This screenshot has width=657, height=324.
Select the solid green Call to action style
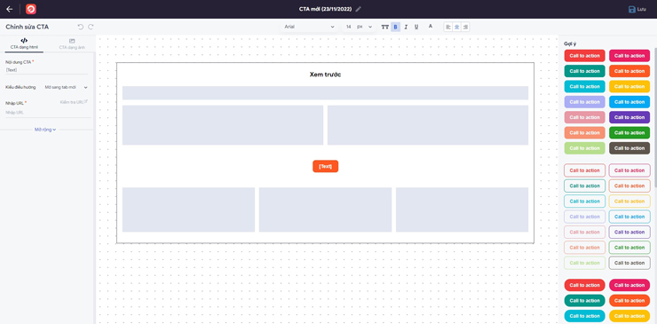pyautogui.click(x=629, y=133)
